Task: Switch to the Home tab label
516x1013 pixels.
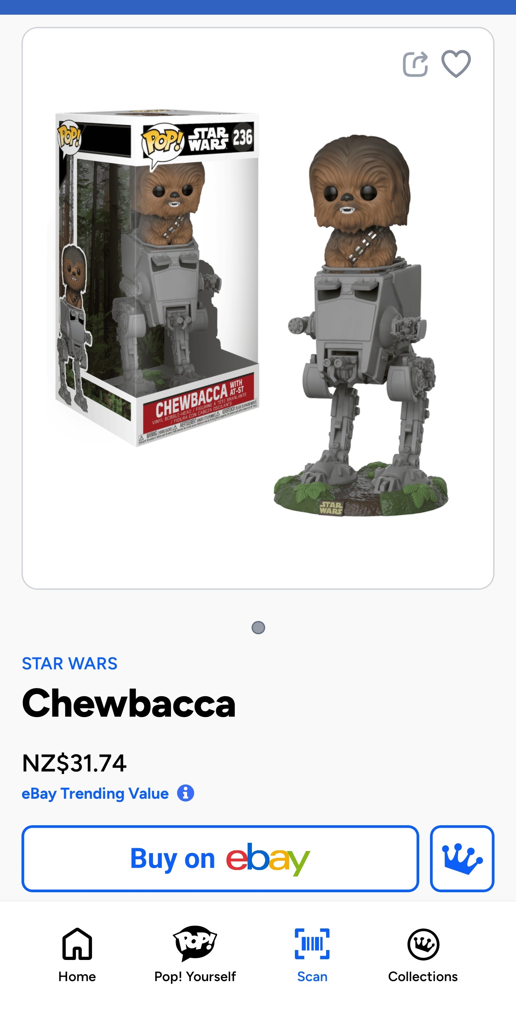Action: [x=77, y=977]
